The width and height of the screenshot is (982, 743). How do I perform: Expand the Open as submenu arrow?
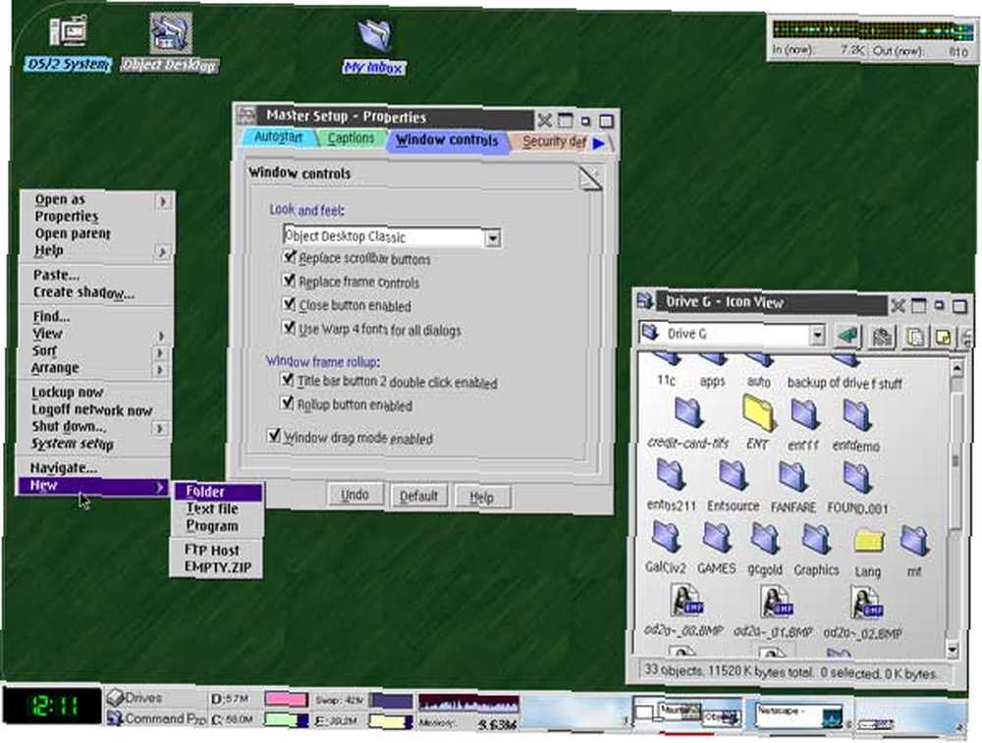pyautogui.click(x=163, y=201)
